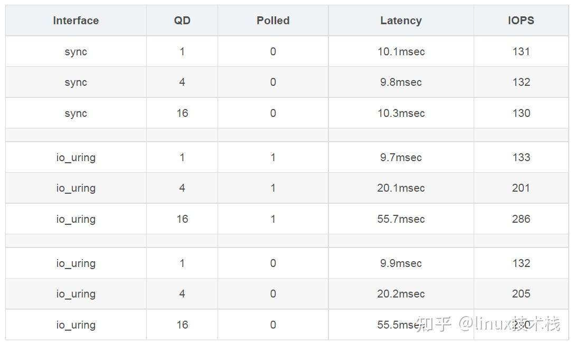Click the Polled column header
575x347 pixels.
(273, 21)
